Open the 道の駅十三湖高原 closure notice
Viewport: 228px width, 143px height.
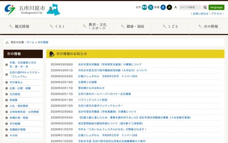[110, 123]
